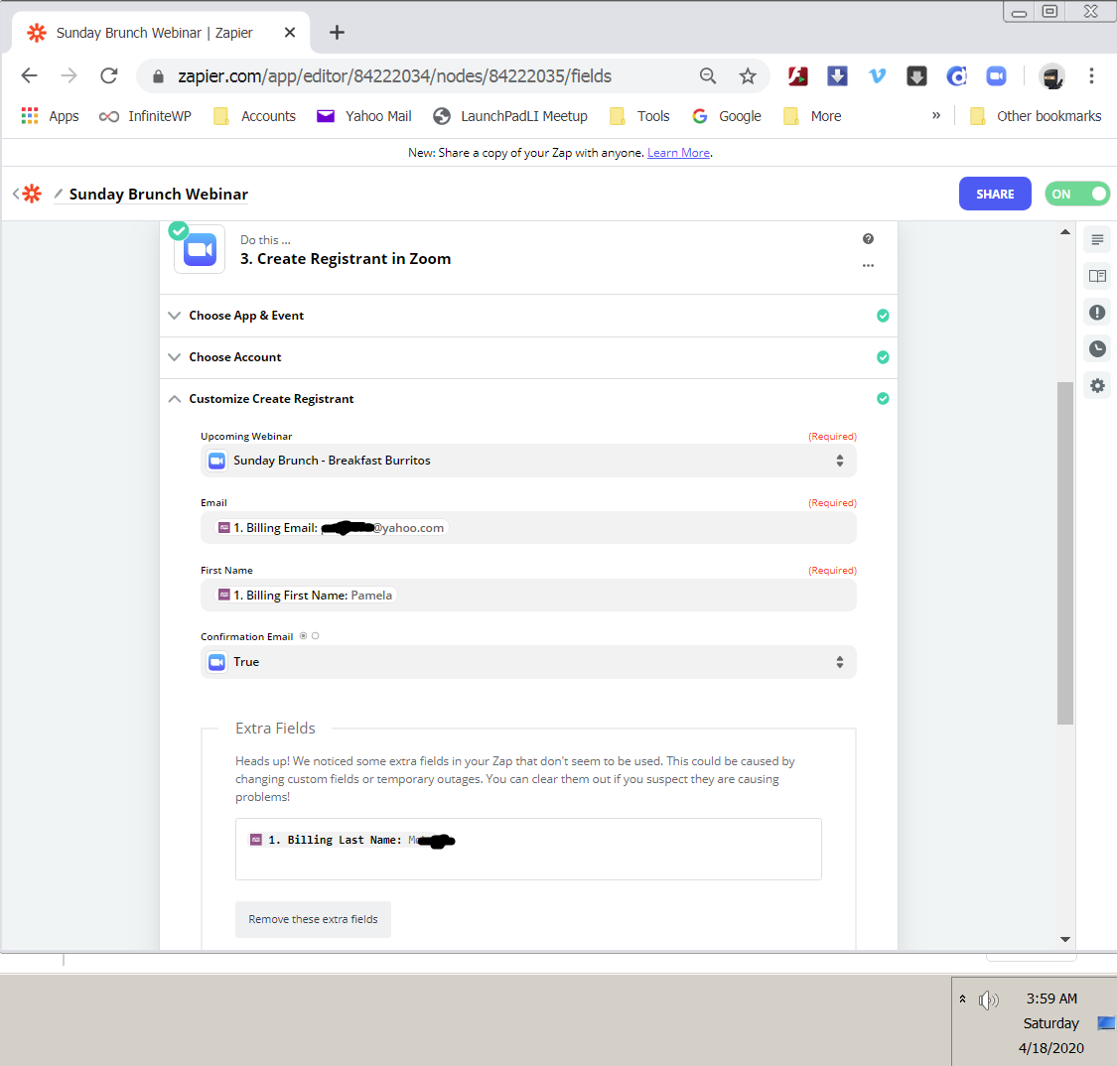Open the Google bookmark
Image resolution: width=1117 pixels, height=1066 pixels.
727,116
